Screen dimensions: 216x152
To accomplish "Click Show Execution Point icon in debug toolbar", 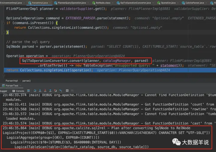I will pyautogui.click(x=28, y=91).
